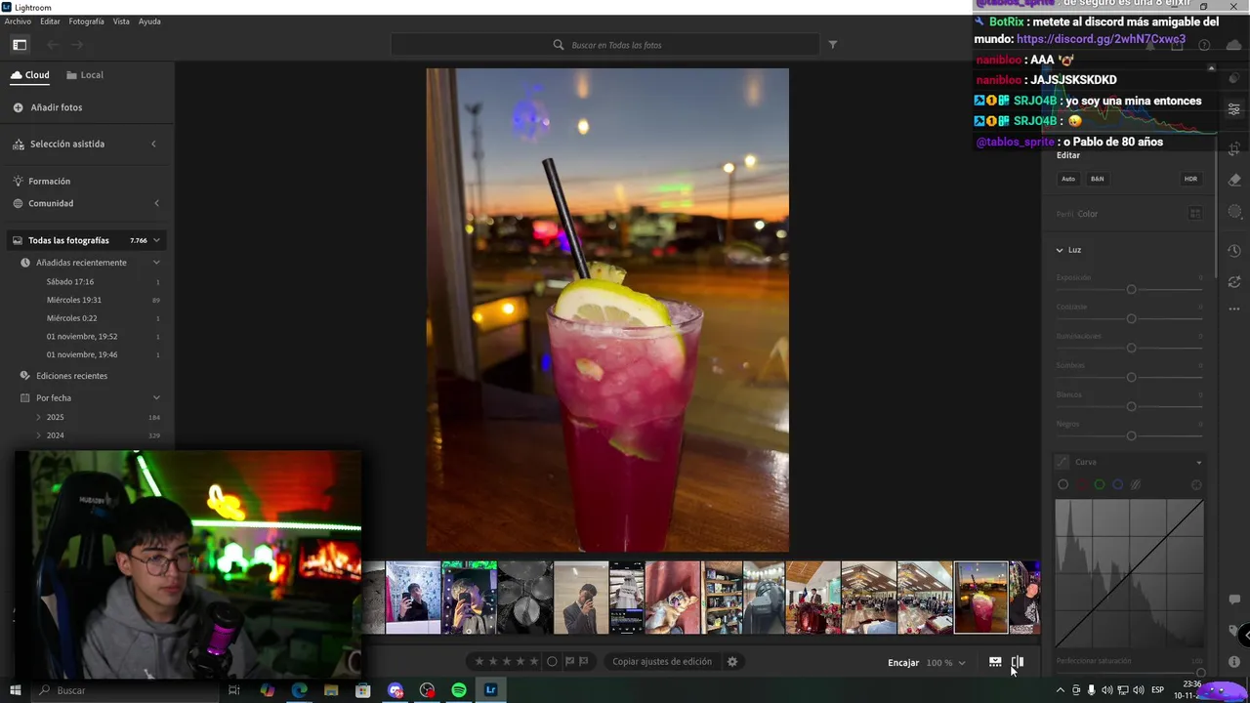Viewport: 1250px width, 703px height.
Task: Adjust the Contraste slider handle
Action: (1131, 319)
